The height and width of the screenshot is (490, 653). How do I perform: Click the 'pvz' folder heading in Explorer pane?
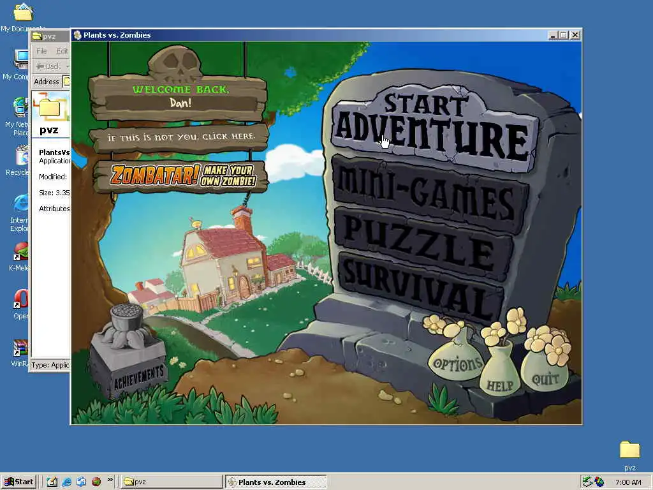(48, 130)
